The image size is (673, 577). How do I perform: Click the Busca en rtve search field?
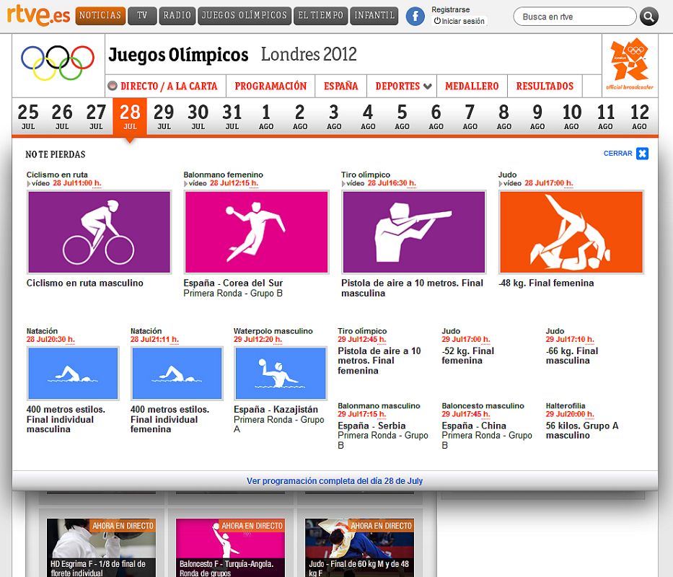[x=573, y=17]
